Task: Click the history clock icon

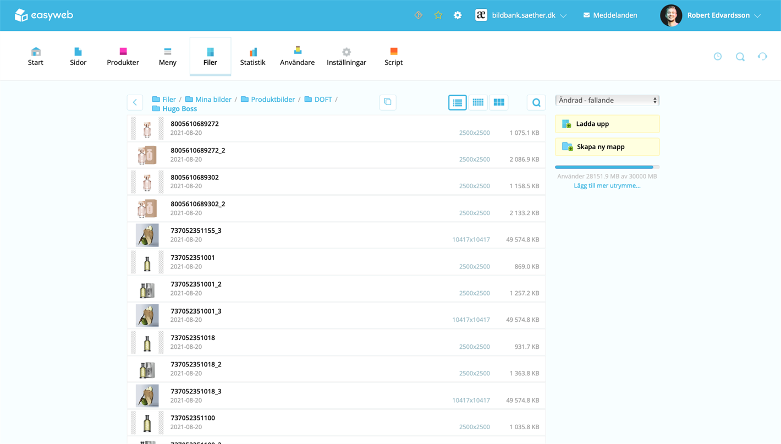Action: pyautogui.click(x=718, y=56)
